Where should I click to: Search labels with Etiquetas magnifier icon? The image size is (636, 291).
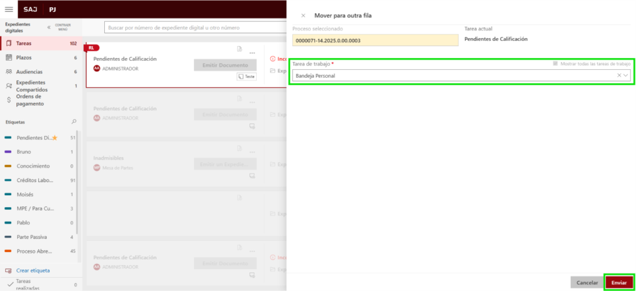[74, 122]
